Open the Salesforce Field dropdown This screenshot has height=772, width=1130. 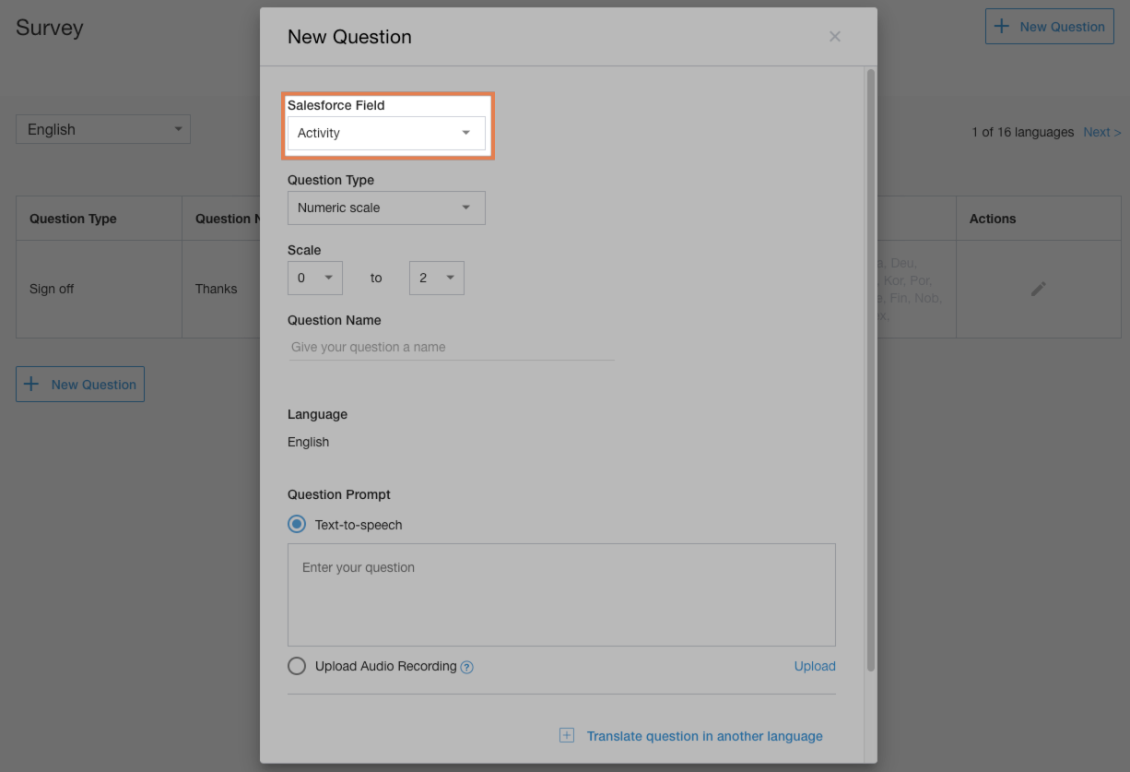[x=386, y=133]
